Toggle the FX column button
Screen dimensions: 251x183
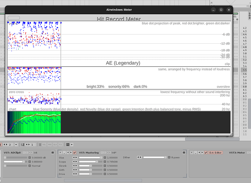(x=60, y=144)
